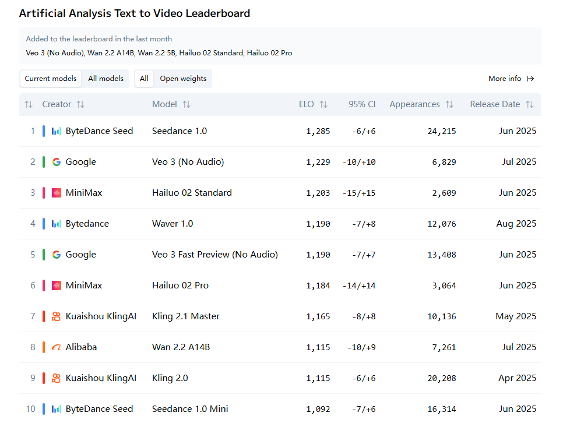Click the orange color bar beside Alibaba

point(44,347)
